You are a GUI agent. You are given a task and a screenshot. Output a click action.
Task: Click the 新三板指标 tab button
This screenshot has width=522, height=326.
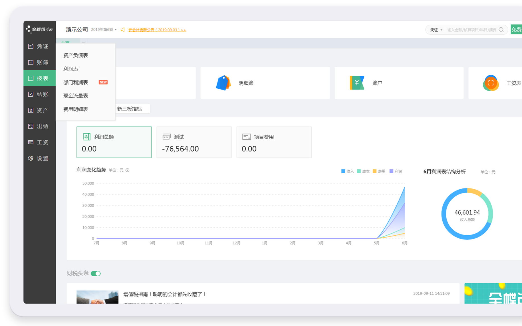pyautogui.click(x=130, y=109)
